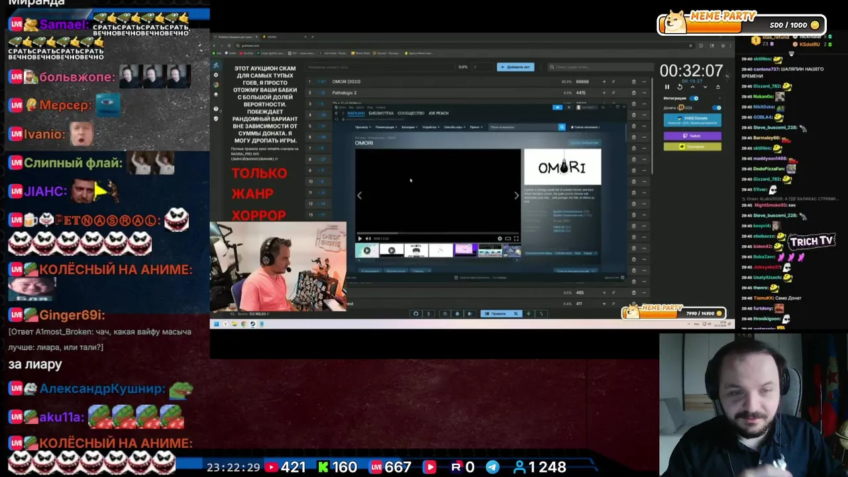Open the JOE PEACH profile tab in Steam
848x477 pixels.
click(439, 113)
